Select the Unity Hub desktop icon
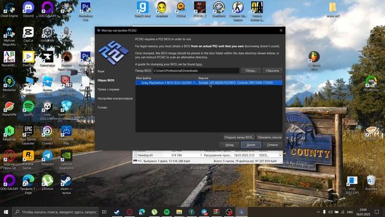385x217 pixels. click(48, 34)
